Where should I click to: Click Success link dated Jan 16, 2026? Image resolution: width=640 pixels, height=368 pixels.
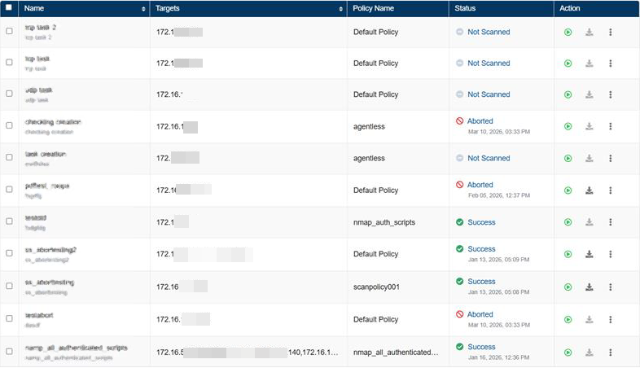tap(481, 347)
